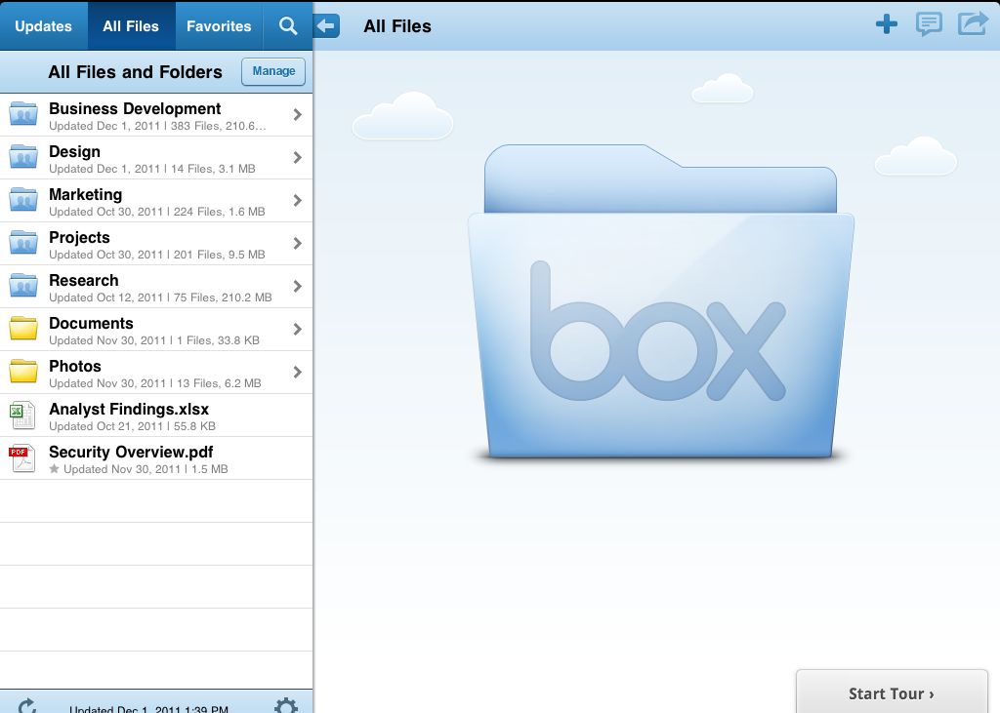Click the blue back arrow icon
The height and width of the screenshot is (713, 1000).
coord(326,26)
